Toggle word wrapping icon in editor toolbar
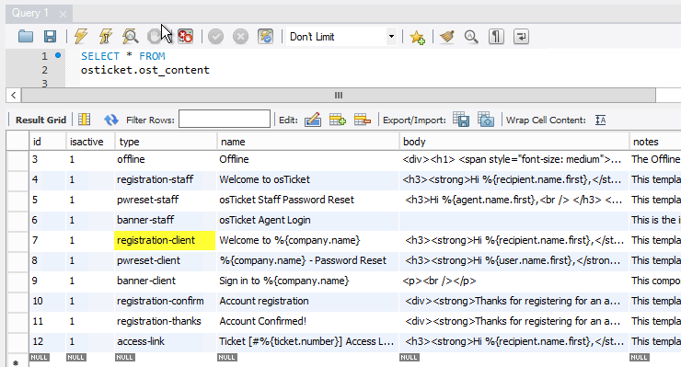 pyautogui.click(x=521, y=37)
